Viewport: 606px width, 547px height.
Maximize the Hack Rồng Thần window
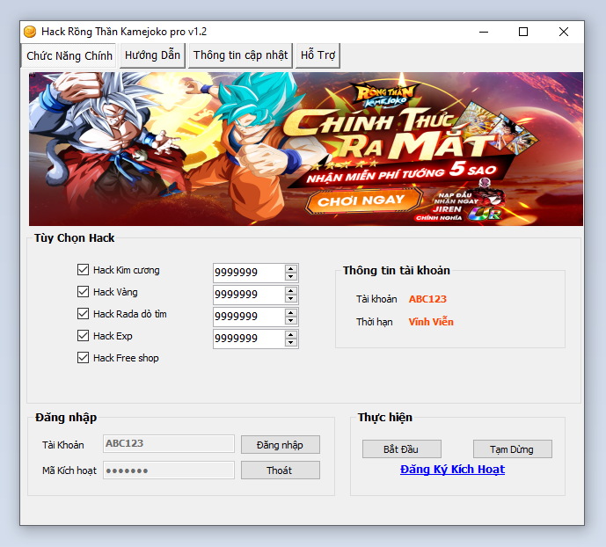point(523,32)
